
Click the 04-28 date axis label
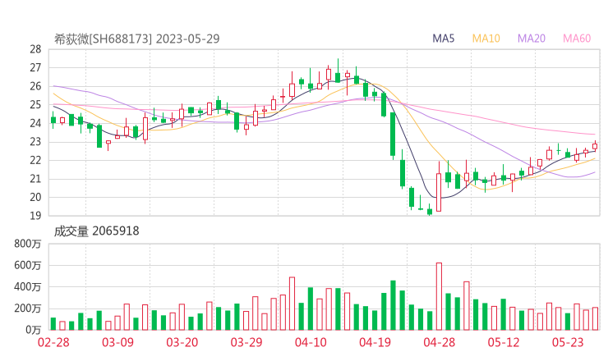(x=440, y=342)
